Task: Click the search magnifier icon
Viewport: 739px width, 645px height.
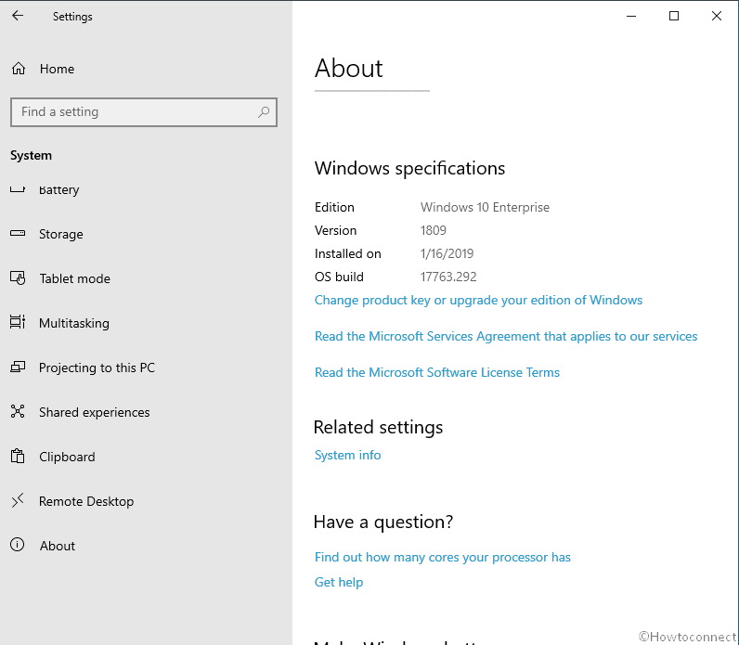Action: point(264,112)
